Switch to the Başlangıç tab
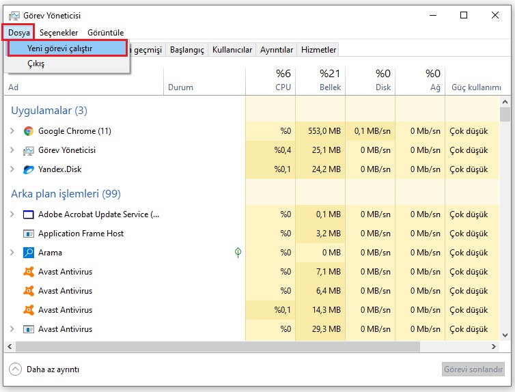Screen dimensions: 515x392 [x=186, y=50]
